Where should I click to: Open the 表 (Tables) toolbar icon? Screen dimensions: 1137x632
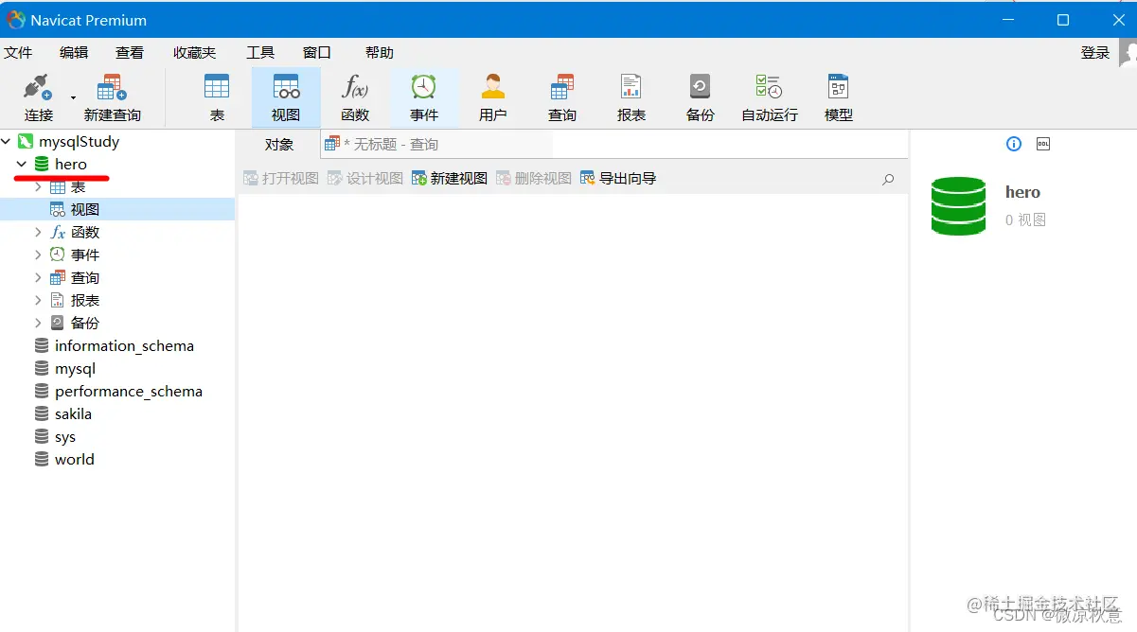point(217,95)
